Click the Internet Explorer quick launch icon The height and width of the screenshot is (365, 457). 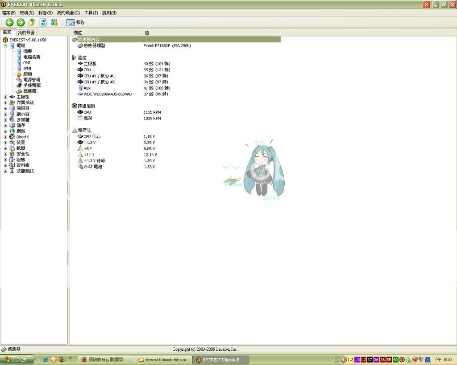(x=45, y=360)
